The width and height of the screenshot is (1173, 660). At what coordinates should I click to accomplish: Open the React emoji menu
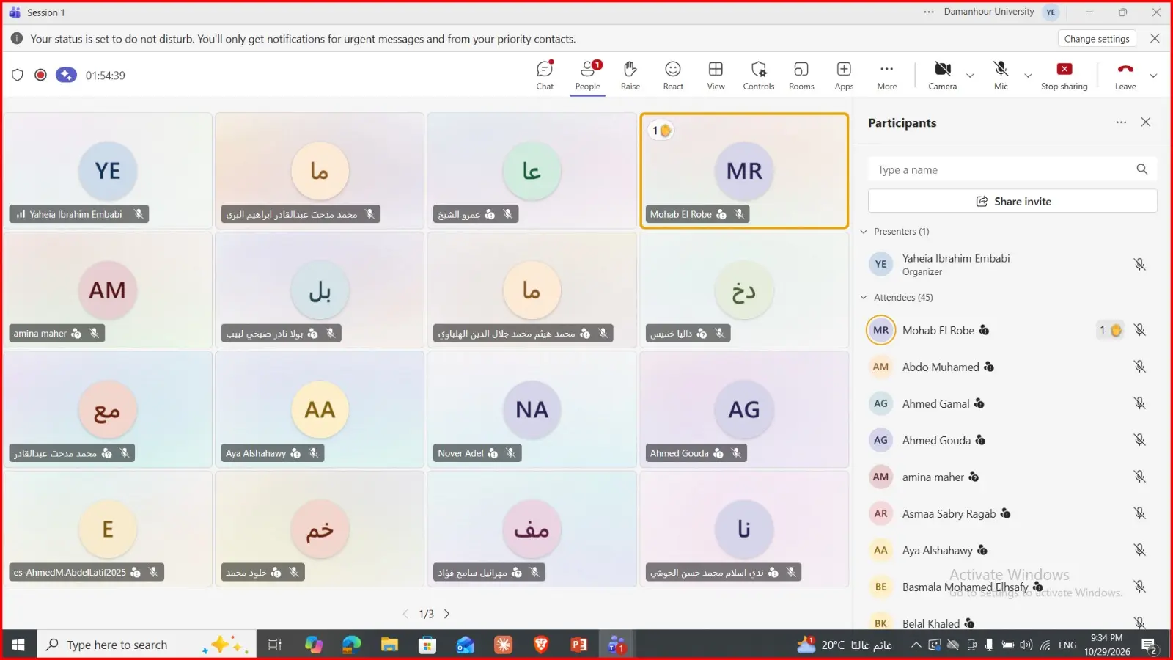[673, 76]
